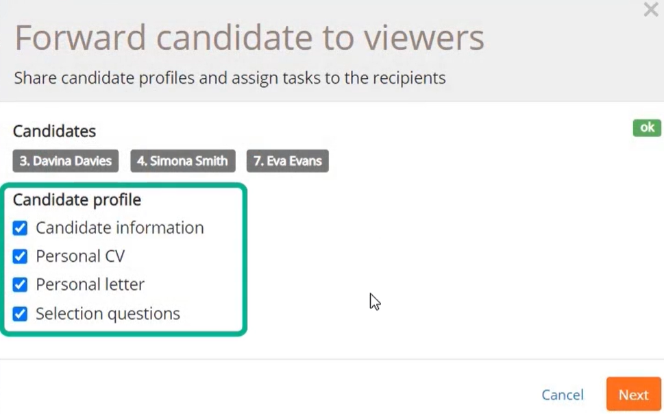The height and width of the screenshot is (414, 664).
Task: Select the 4. Simona Smith candidate tag
Action: pos(182,161)
